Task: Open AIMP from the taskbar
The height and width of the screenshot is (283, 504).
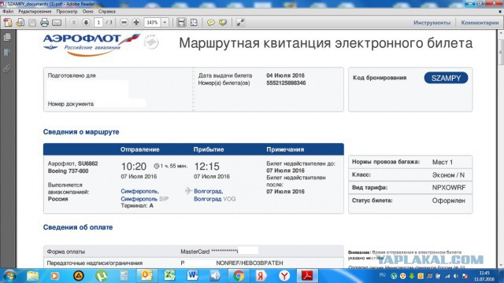Action: [x=79, y=276]
